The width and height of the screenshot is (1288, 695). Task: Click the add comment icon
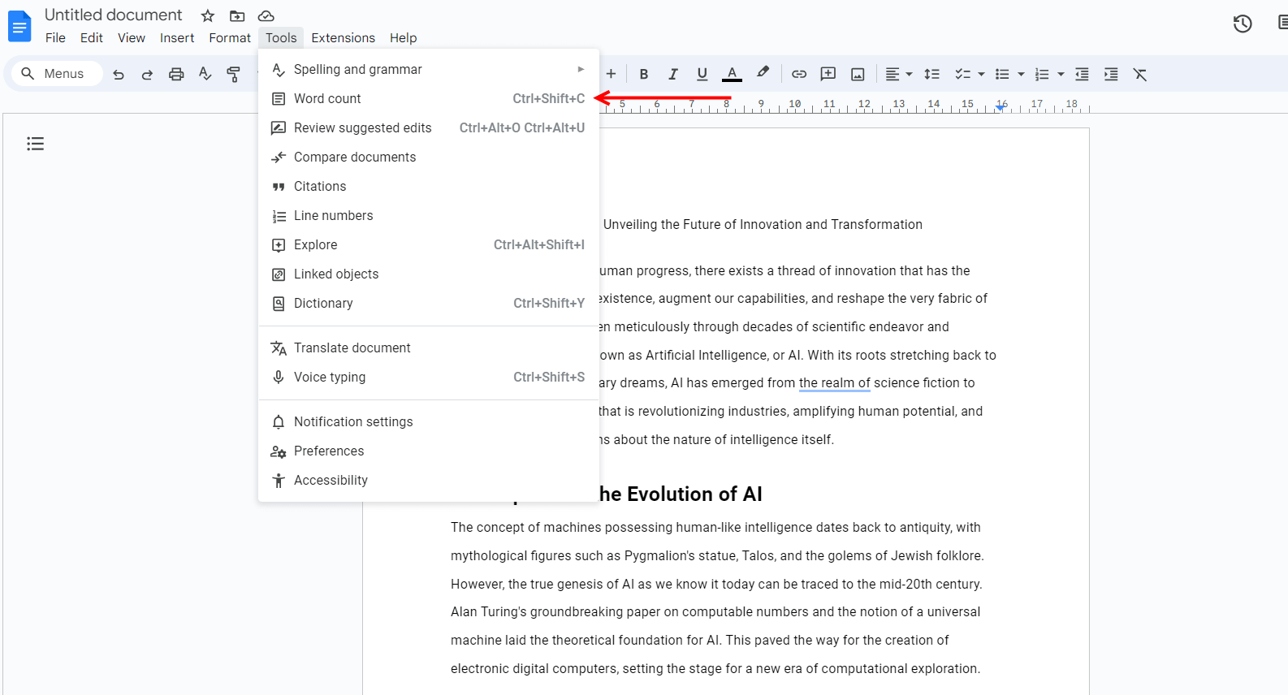(828, 74)
